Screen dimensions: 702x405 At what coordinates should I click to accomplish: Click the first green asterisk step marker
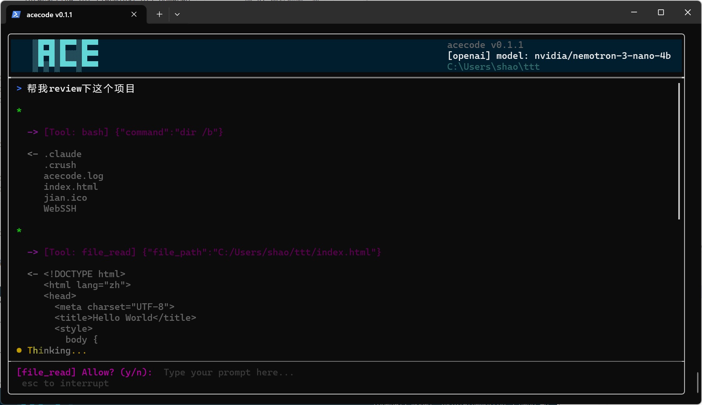tap(19, 111)
